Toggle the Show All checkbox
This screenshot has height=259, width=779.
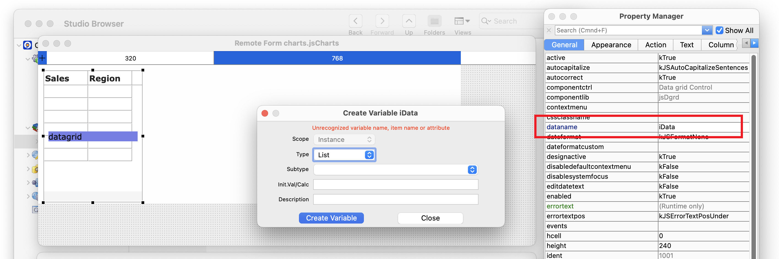[719, 30]
